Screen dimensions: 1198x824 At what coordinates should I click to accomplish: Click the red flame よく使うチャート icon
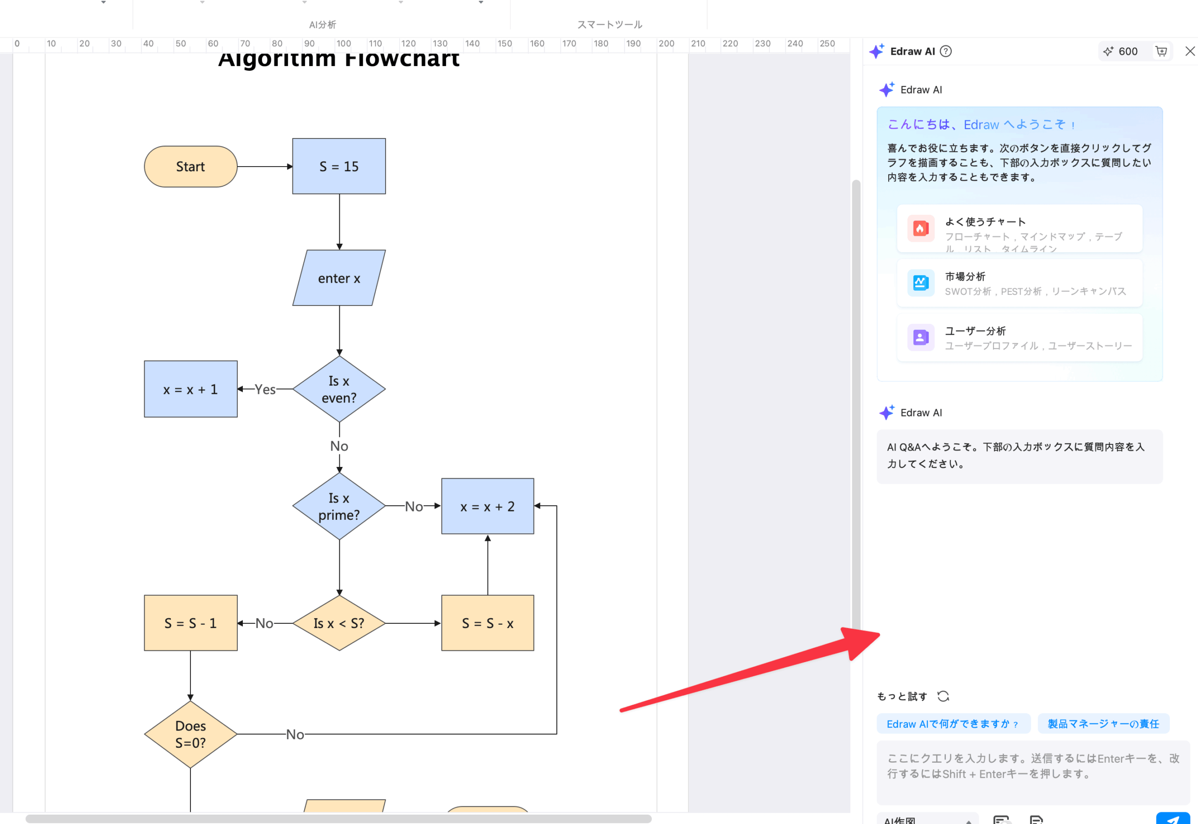pos(920,228)
